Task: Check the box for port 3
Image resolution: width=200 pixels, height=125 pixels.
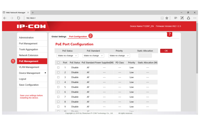Action: pos(58,77)
